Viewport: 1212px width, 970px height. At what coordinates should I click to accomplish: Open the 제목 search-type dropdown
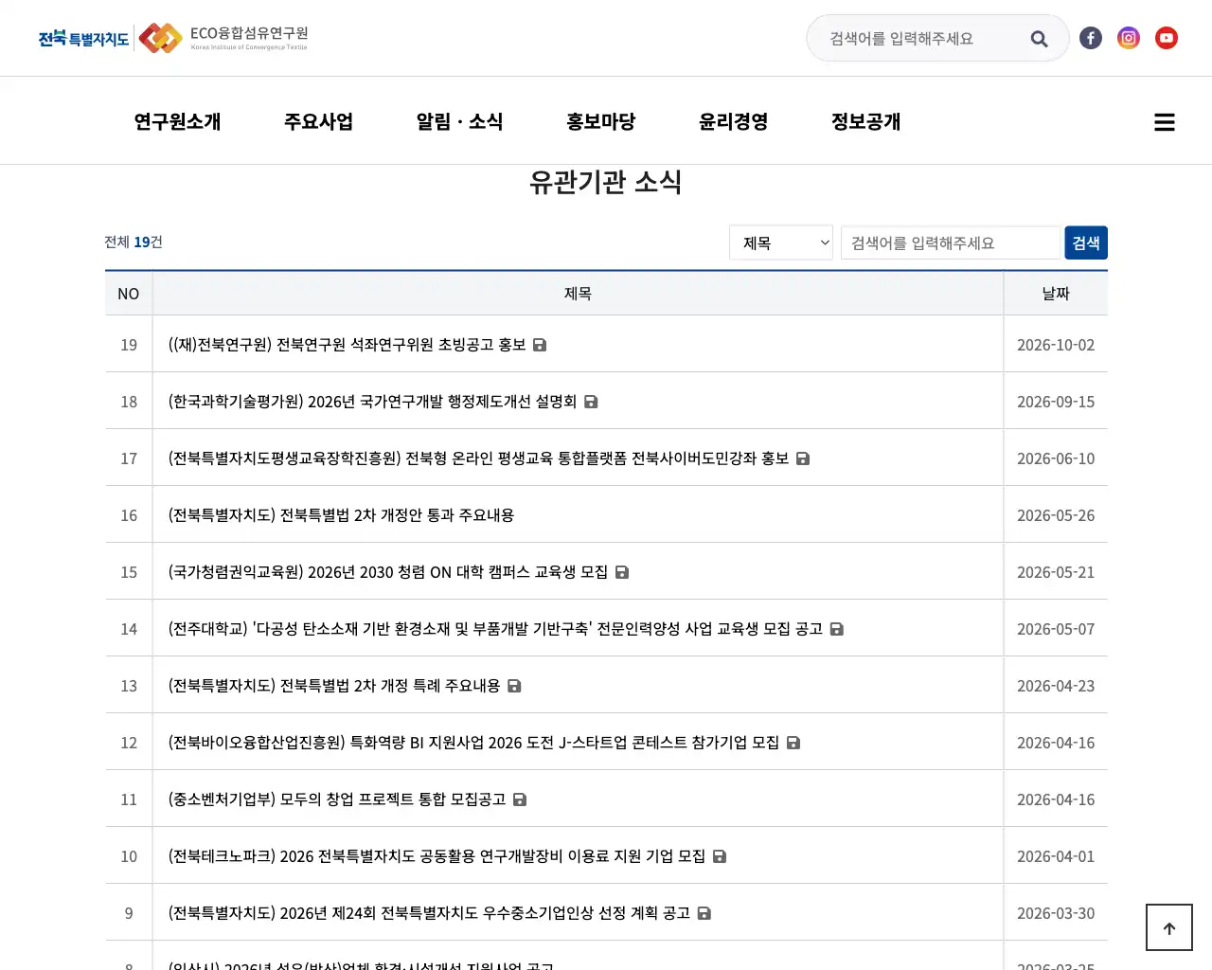[x=781, y=242]
